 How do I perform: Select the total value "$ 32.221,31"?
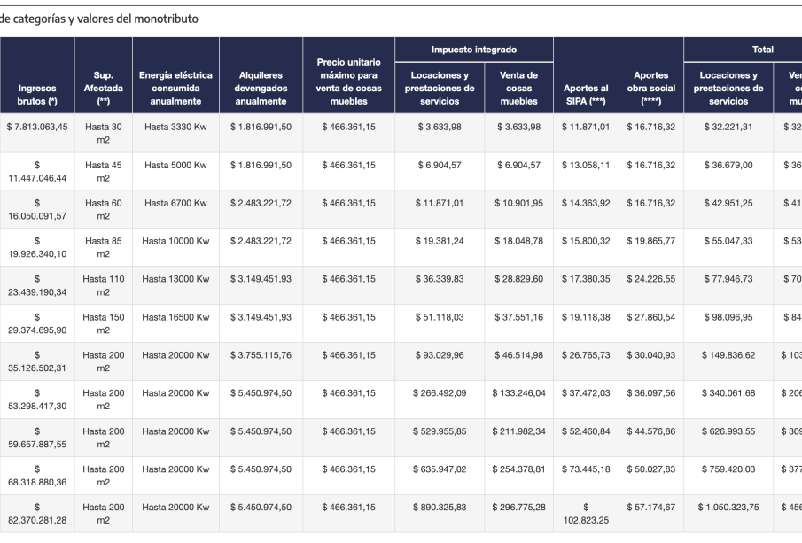click(728, 127)
